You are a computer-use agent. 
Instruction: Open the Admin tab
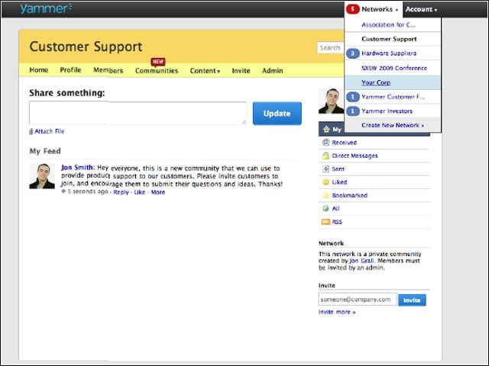point(272,71)
